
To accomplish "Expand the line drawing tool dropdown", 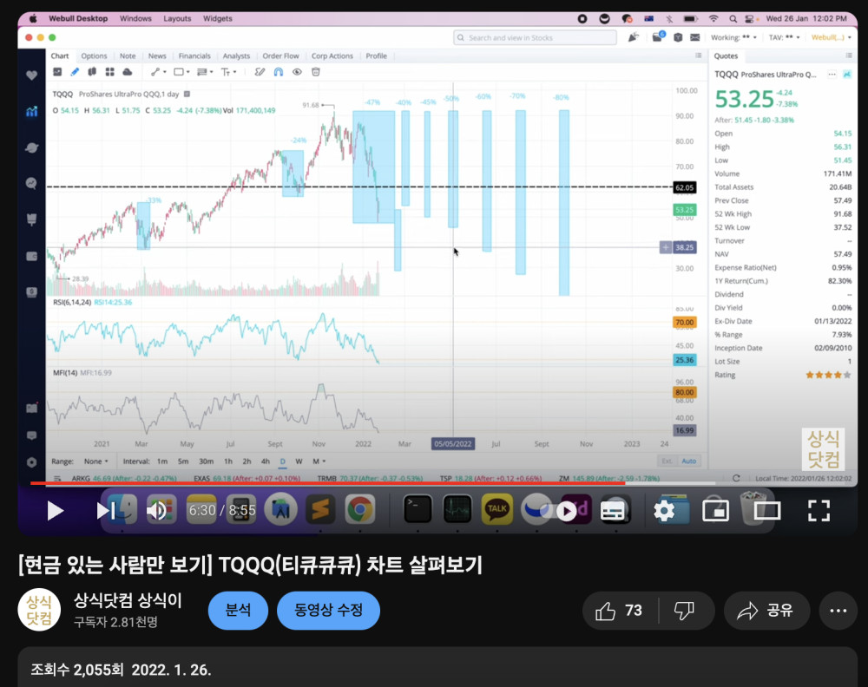I will coord(165,73).
